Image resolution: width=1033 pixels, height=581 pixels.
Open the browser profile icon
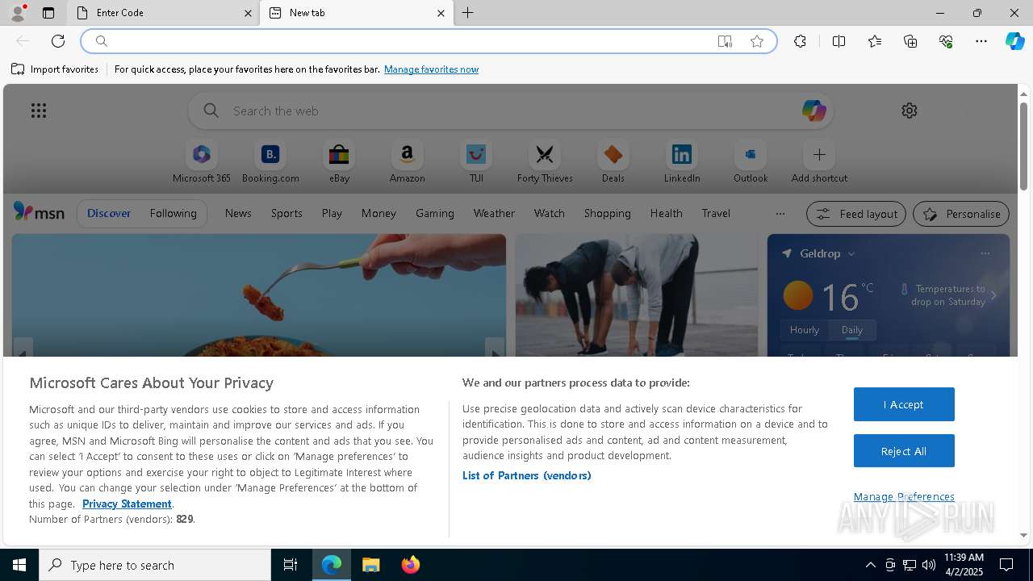[18, 13]
